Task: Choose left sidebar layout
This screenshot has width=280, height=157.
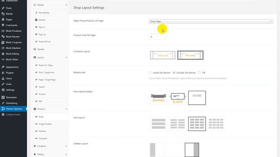Action: pyautogui.click(x=157, y=150)
